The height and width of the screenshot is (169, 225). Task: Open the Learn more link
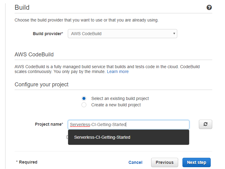coord(118,72)
